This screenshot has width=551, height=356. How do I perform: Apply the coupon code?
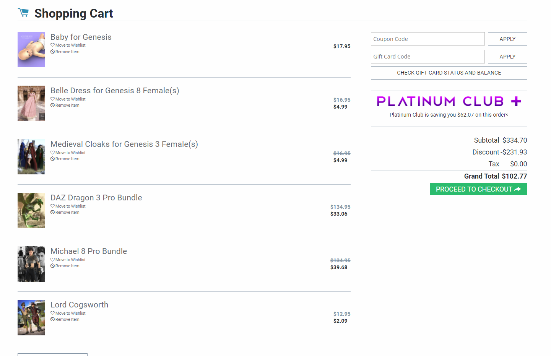pyautogui.click(x=507, y=39)
